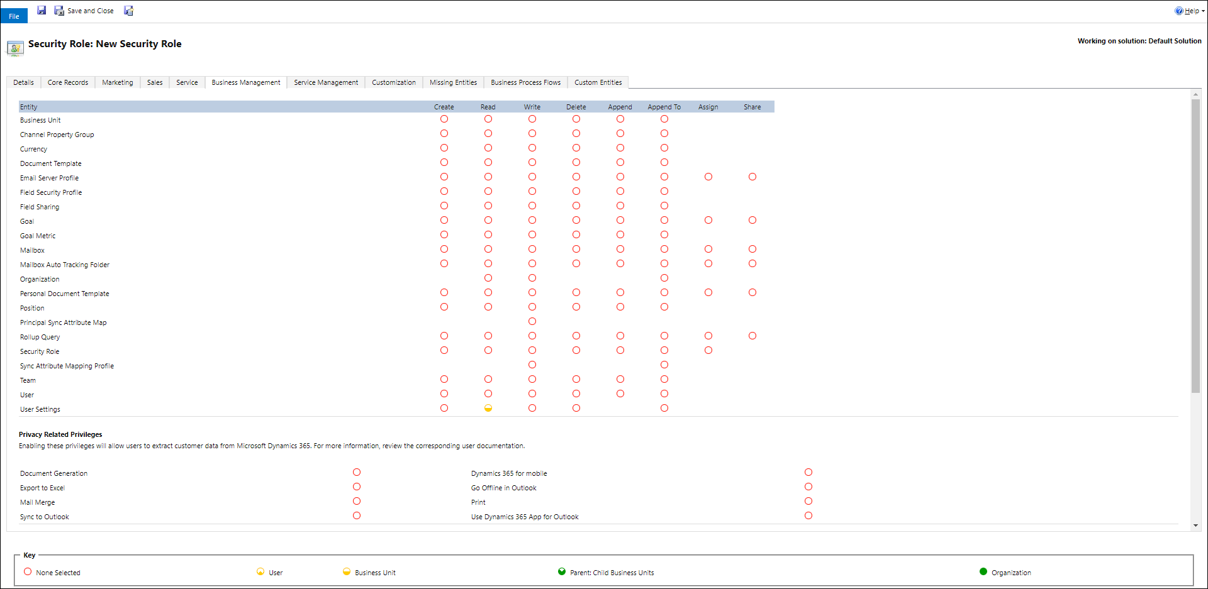This screenshot has height=589, width=1208.
Task: Toggle the Go Offline in Outlook privilege
Action: click(808, 487)
